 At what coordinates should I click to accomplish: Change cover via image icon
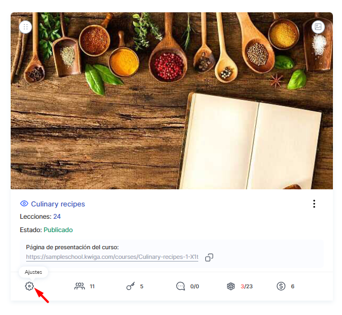pos(318,27)
